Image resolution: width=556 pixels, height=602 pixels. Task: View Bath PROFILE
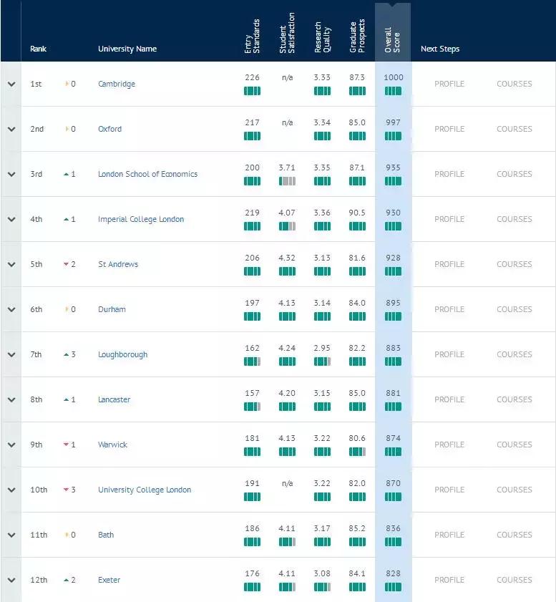(449, 535)
